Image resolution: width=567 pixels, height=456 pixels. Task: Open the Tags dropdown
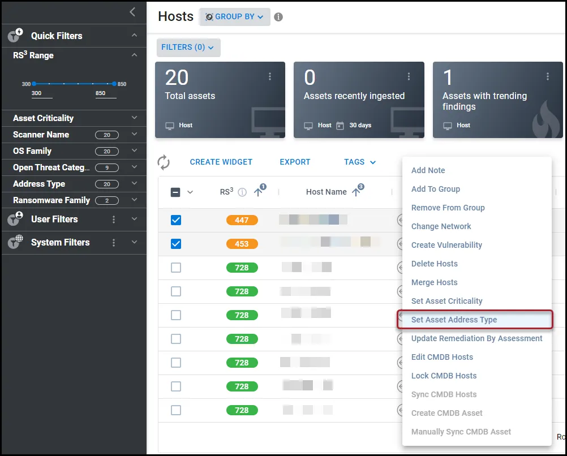pos(360,162)
